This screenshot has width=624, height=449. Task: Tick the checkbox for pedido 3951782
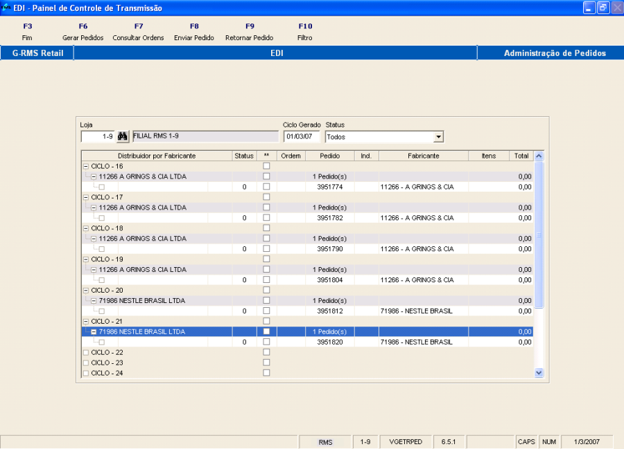(x=267, y=217)
